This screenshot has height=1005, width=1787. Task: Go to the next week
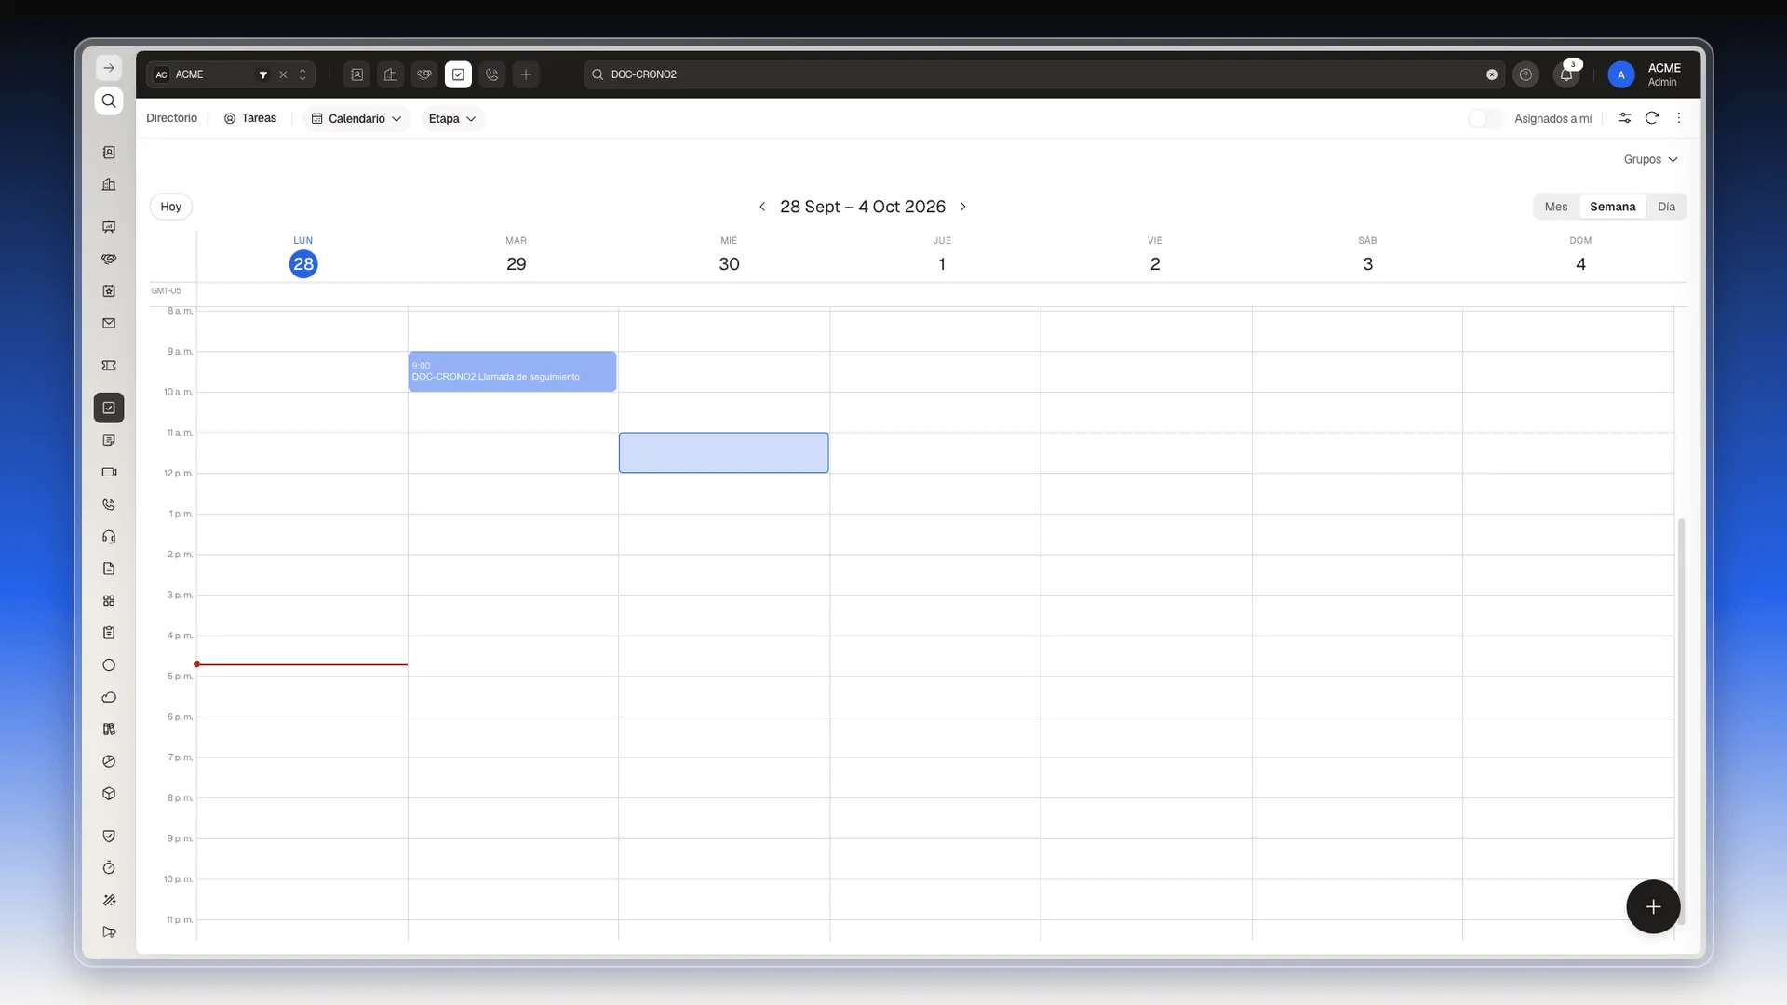[963, 207]
